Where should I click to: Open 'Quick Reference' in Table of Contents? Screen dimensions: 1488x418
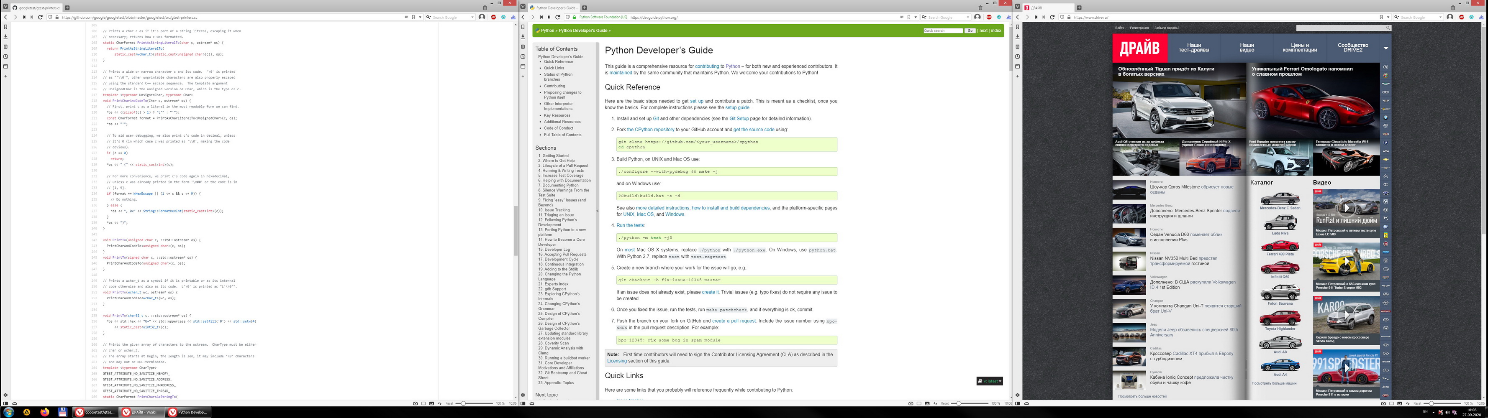[559, 62]
